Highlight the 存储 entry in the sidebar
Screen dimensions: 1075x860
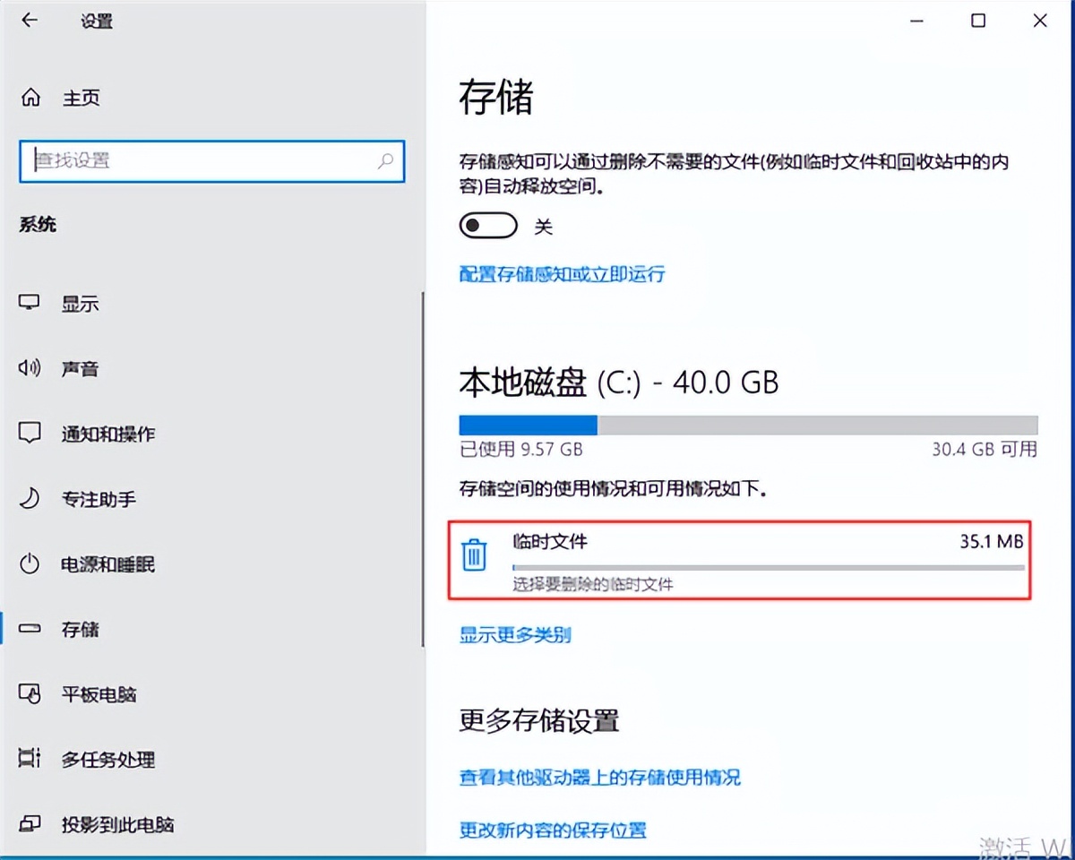tap(81, 629)
